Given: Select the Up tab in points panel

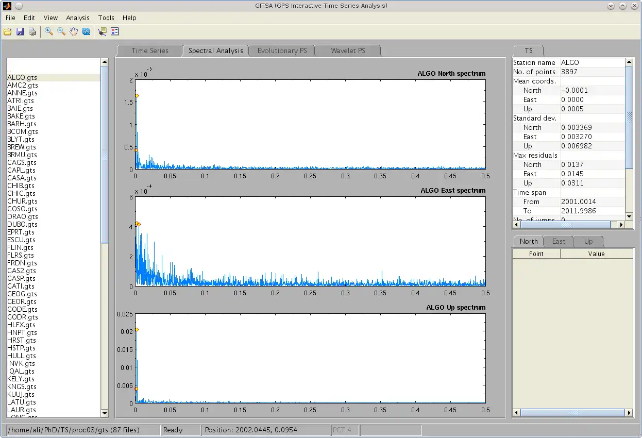Looking at the screenshot, I should [x=588, y=241].
